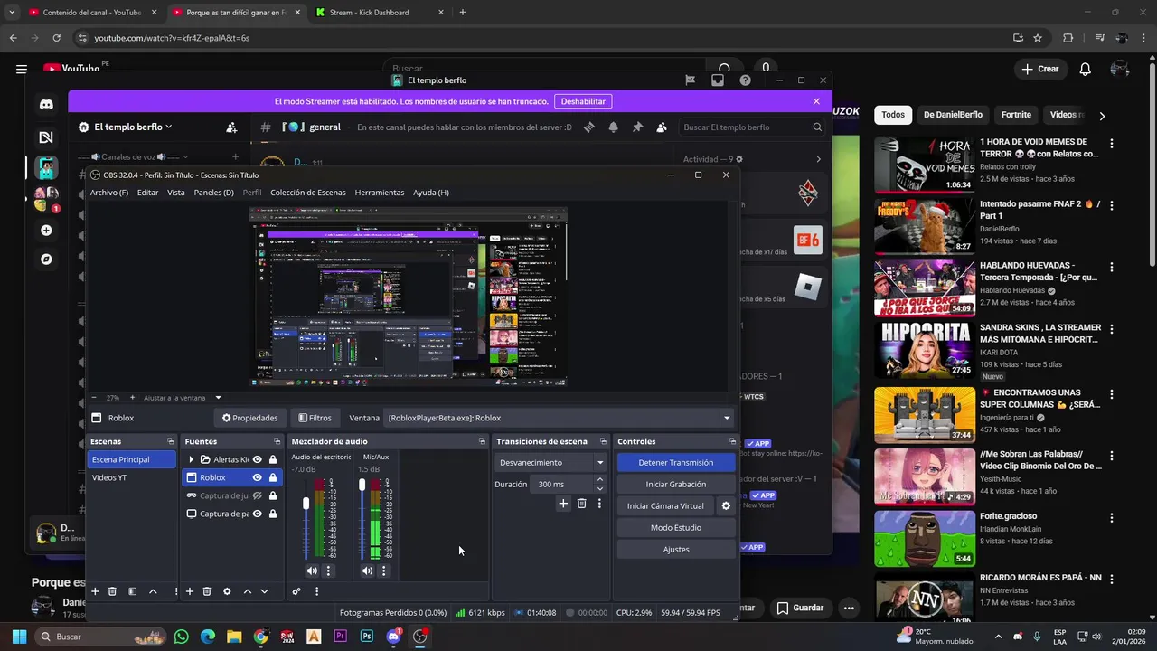
Task: Add a new source in Fuentes panel
Action: point(189,591)
